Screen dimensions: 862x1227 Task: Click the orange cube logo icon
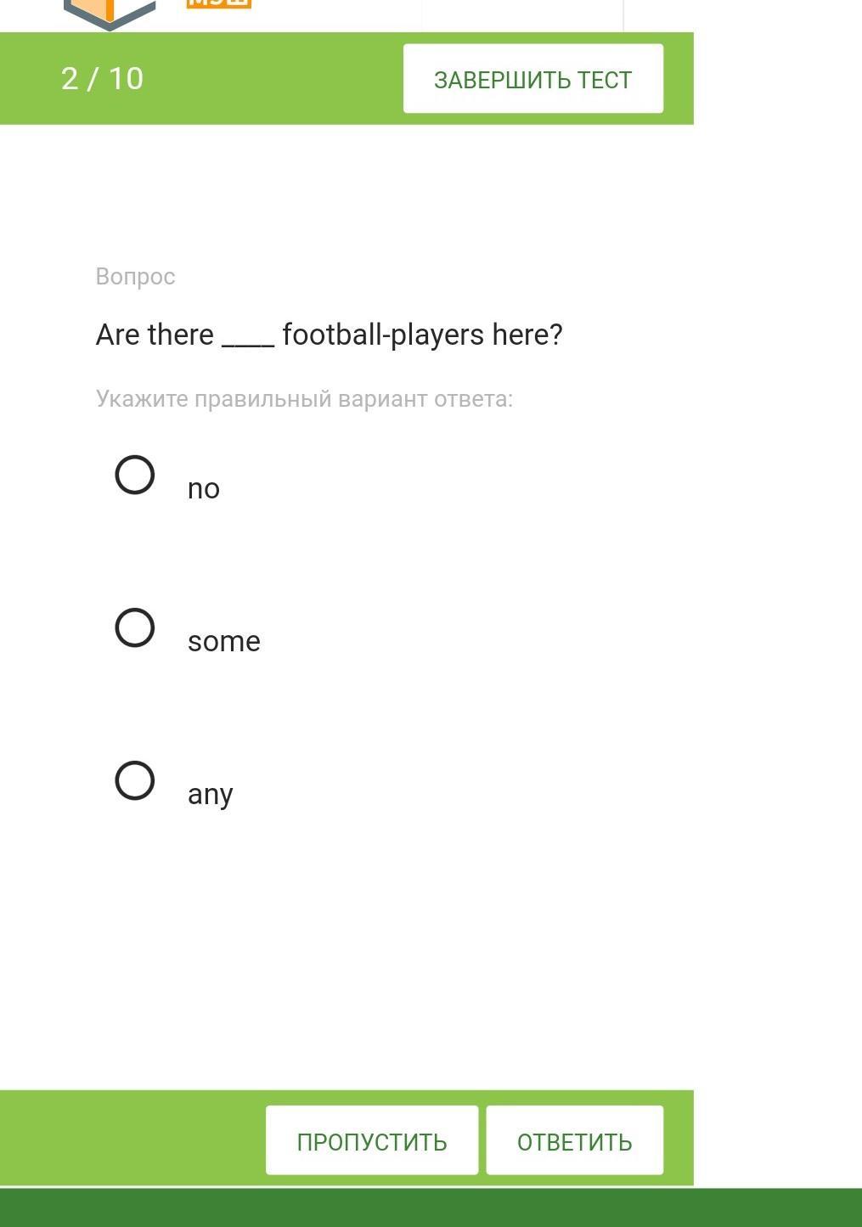(x=110, y=12)
